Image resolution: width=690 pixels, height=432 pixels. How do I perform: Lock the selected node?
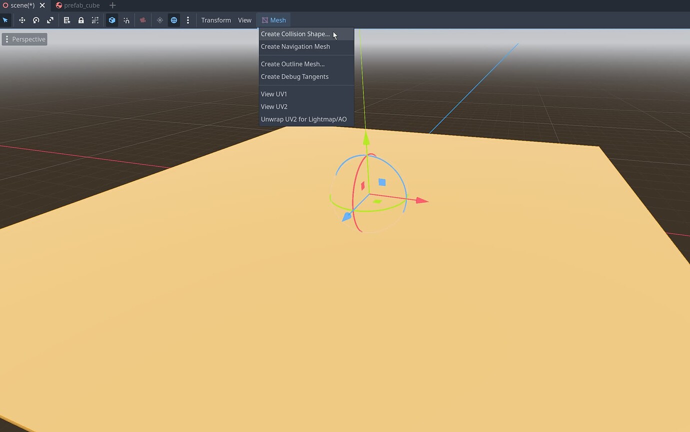coord(81,20)
